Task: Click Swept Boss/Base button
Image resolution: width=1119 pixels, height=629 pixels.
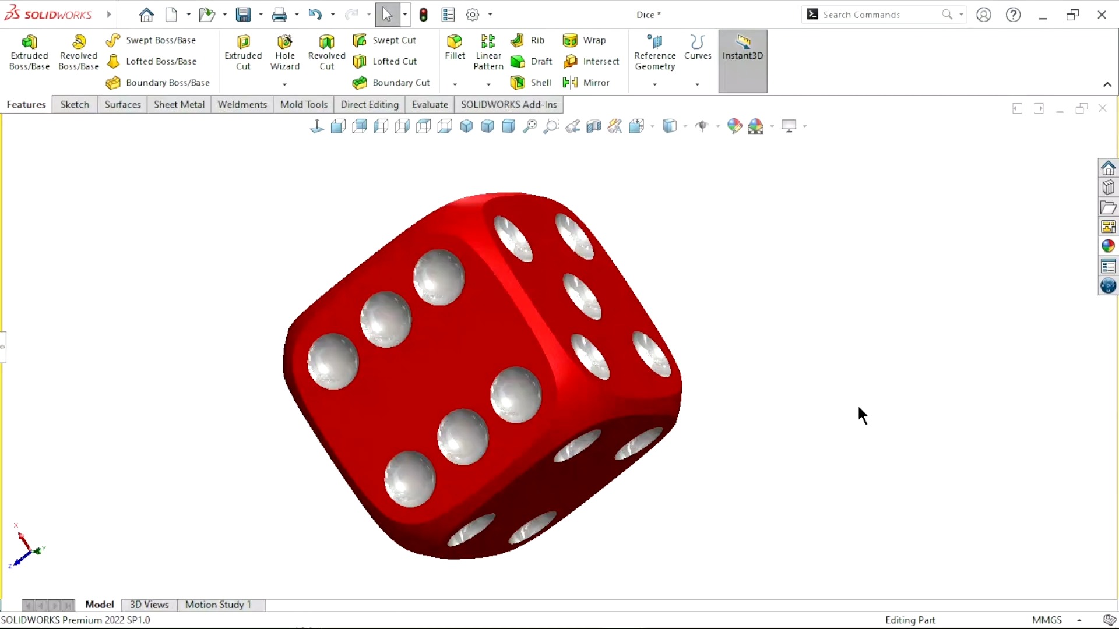Action: (x=151, y=40)
